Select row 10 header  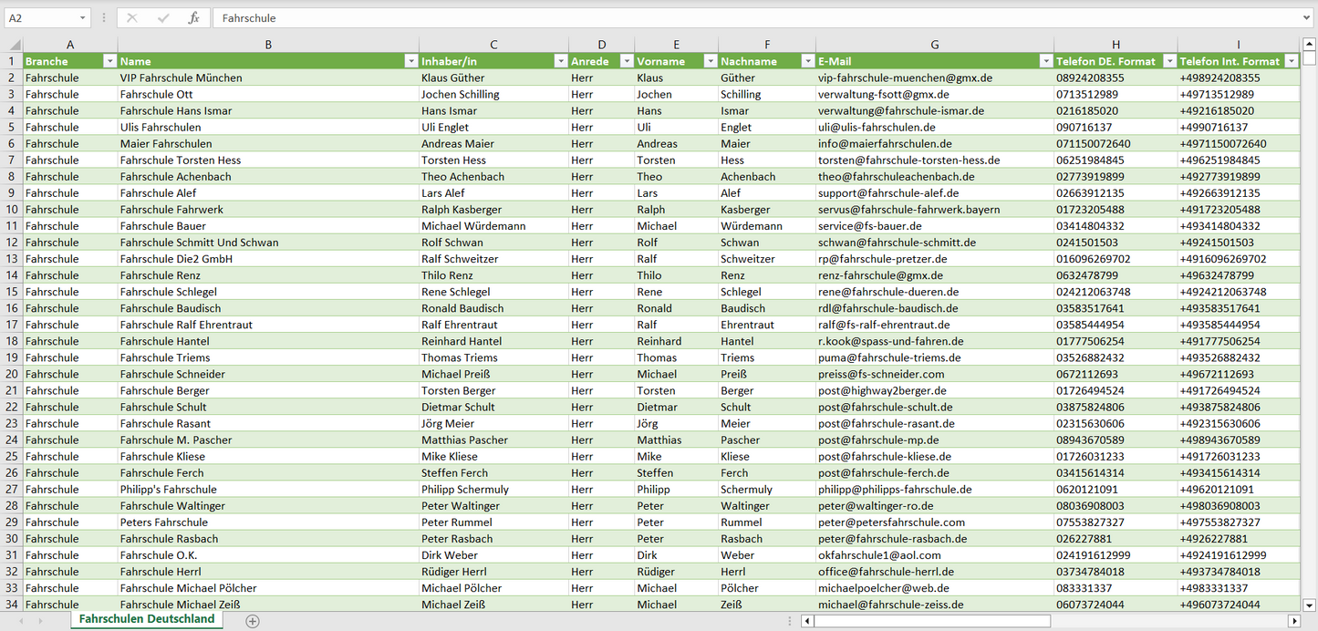pos(11,210)
